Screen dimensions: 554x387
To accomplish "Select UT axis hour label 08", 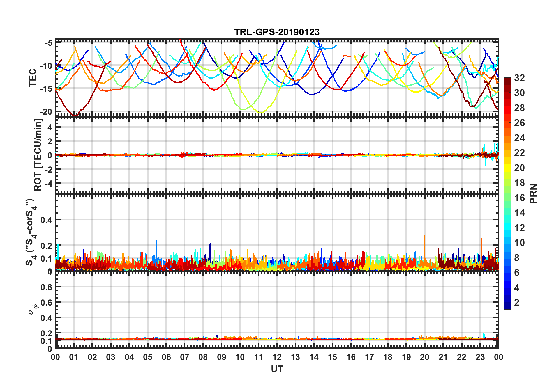I will 203,357.
